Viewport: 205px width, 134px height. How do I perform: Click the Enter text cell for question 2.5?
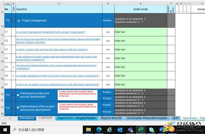pos(140,67)
